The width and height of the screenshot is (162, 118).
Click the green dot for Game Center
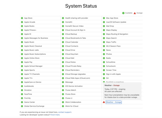[x=22, y=102]
